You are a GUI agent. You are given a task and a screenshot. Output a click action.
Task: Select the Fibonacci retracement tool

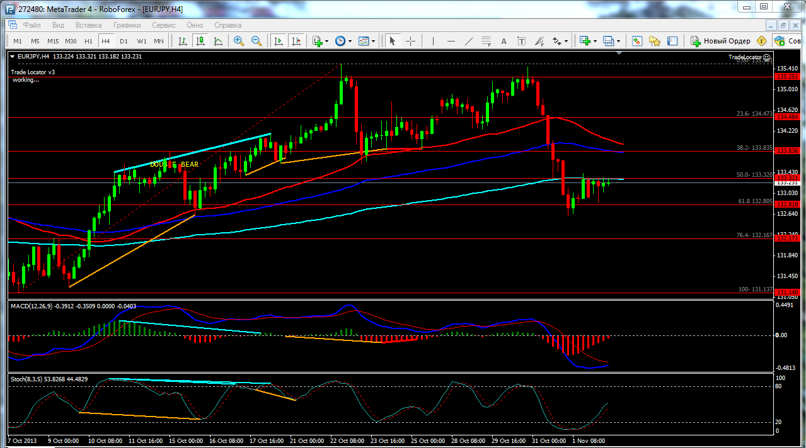pyautogui.click(x=486, y=41)
